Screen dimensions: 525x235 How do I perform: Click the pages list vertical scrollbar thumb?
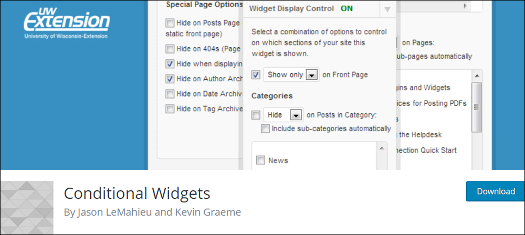click(x=477, y=107)
